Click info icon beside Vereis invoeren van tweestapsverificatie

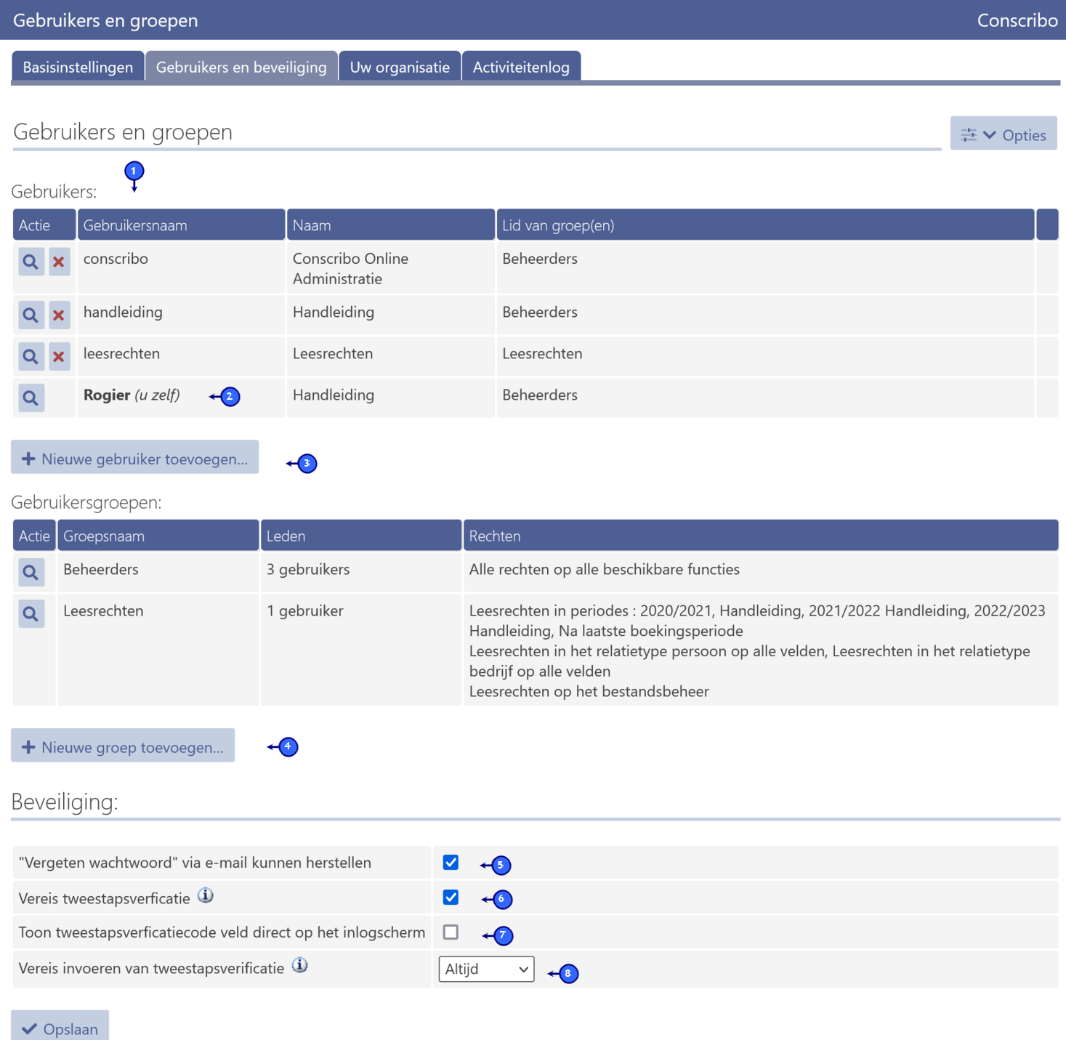coord(300,965)
